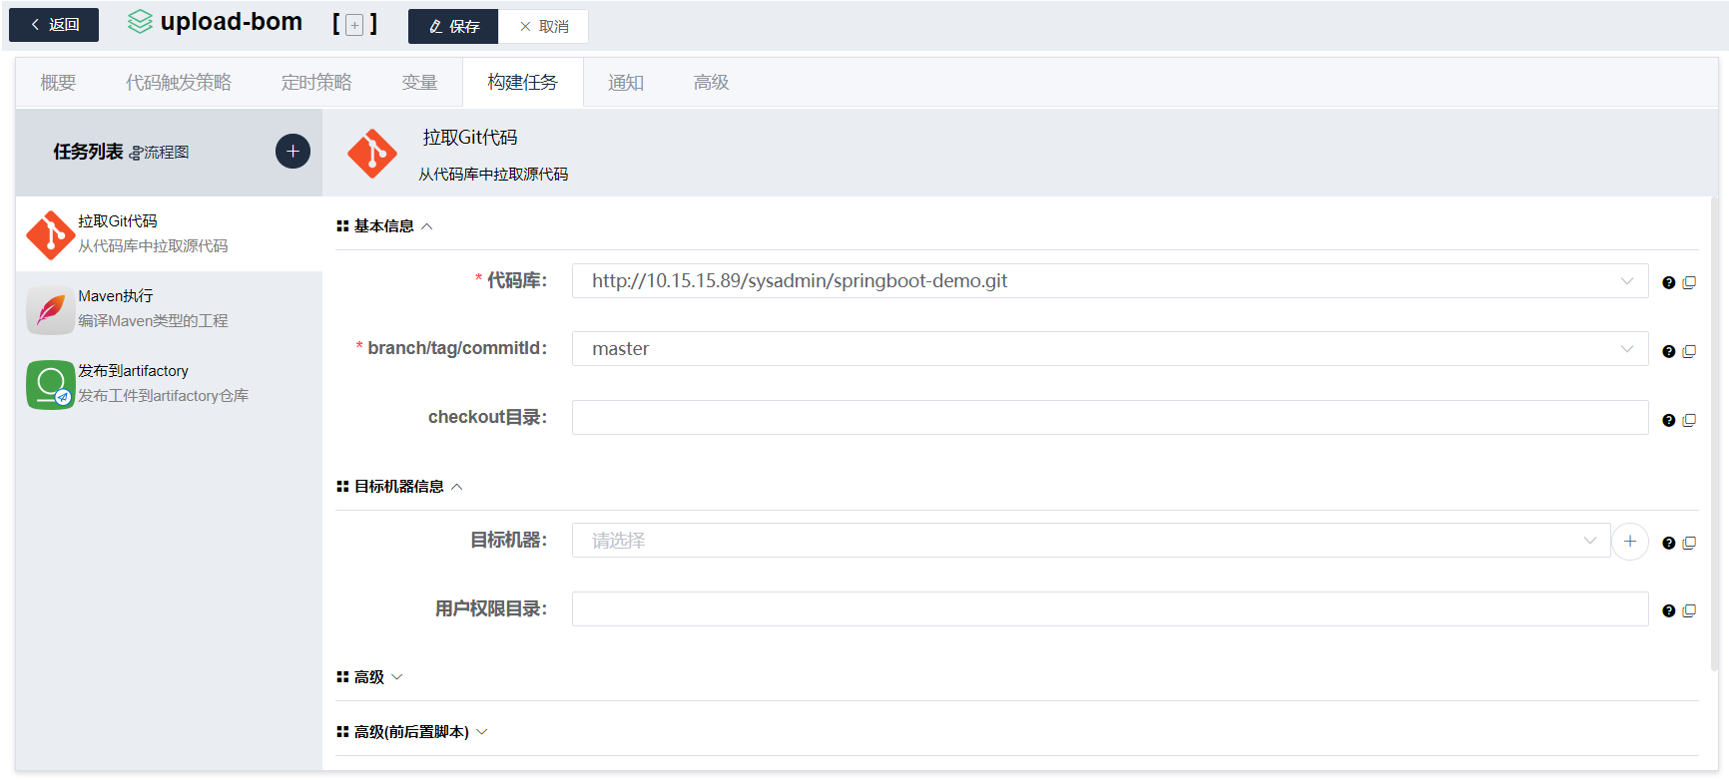
Task: Click the save button
Action: pos(453,26)
